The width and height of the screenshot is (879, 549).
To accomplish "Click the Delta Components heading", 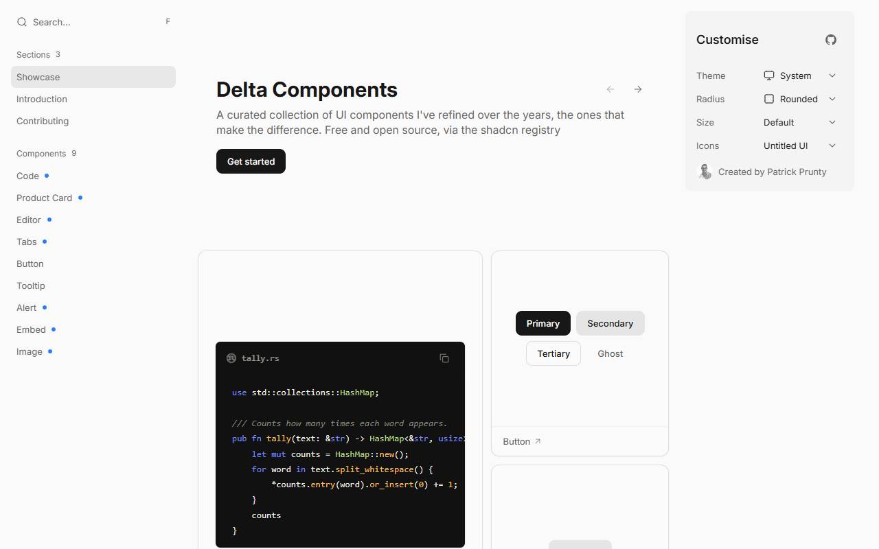I will [x=307, y=89].
